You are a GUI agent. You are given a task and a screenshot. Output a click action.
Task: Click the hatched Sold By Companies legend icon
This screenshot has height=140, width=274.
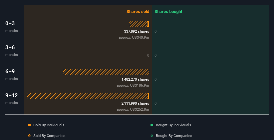tap(29, 136)
